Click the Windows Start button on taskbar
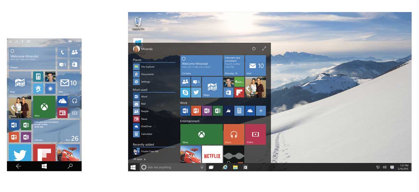Screen dimensions: 419x192 pos(133,167)
